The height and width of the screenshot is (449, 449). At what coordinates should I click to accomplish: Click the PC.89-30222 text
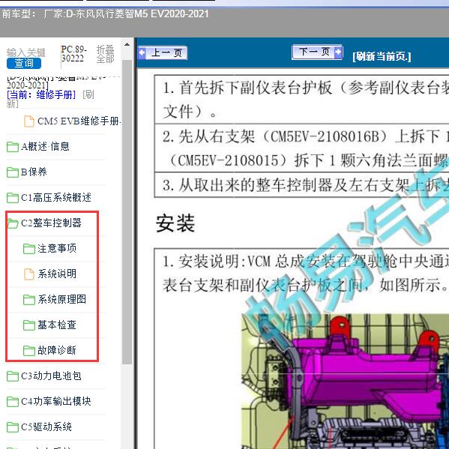click(x=74, y=54)
